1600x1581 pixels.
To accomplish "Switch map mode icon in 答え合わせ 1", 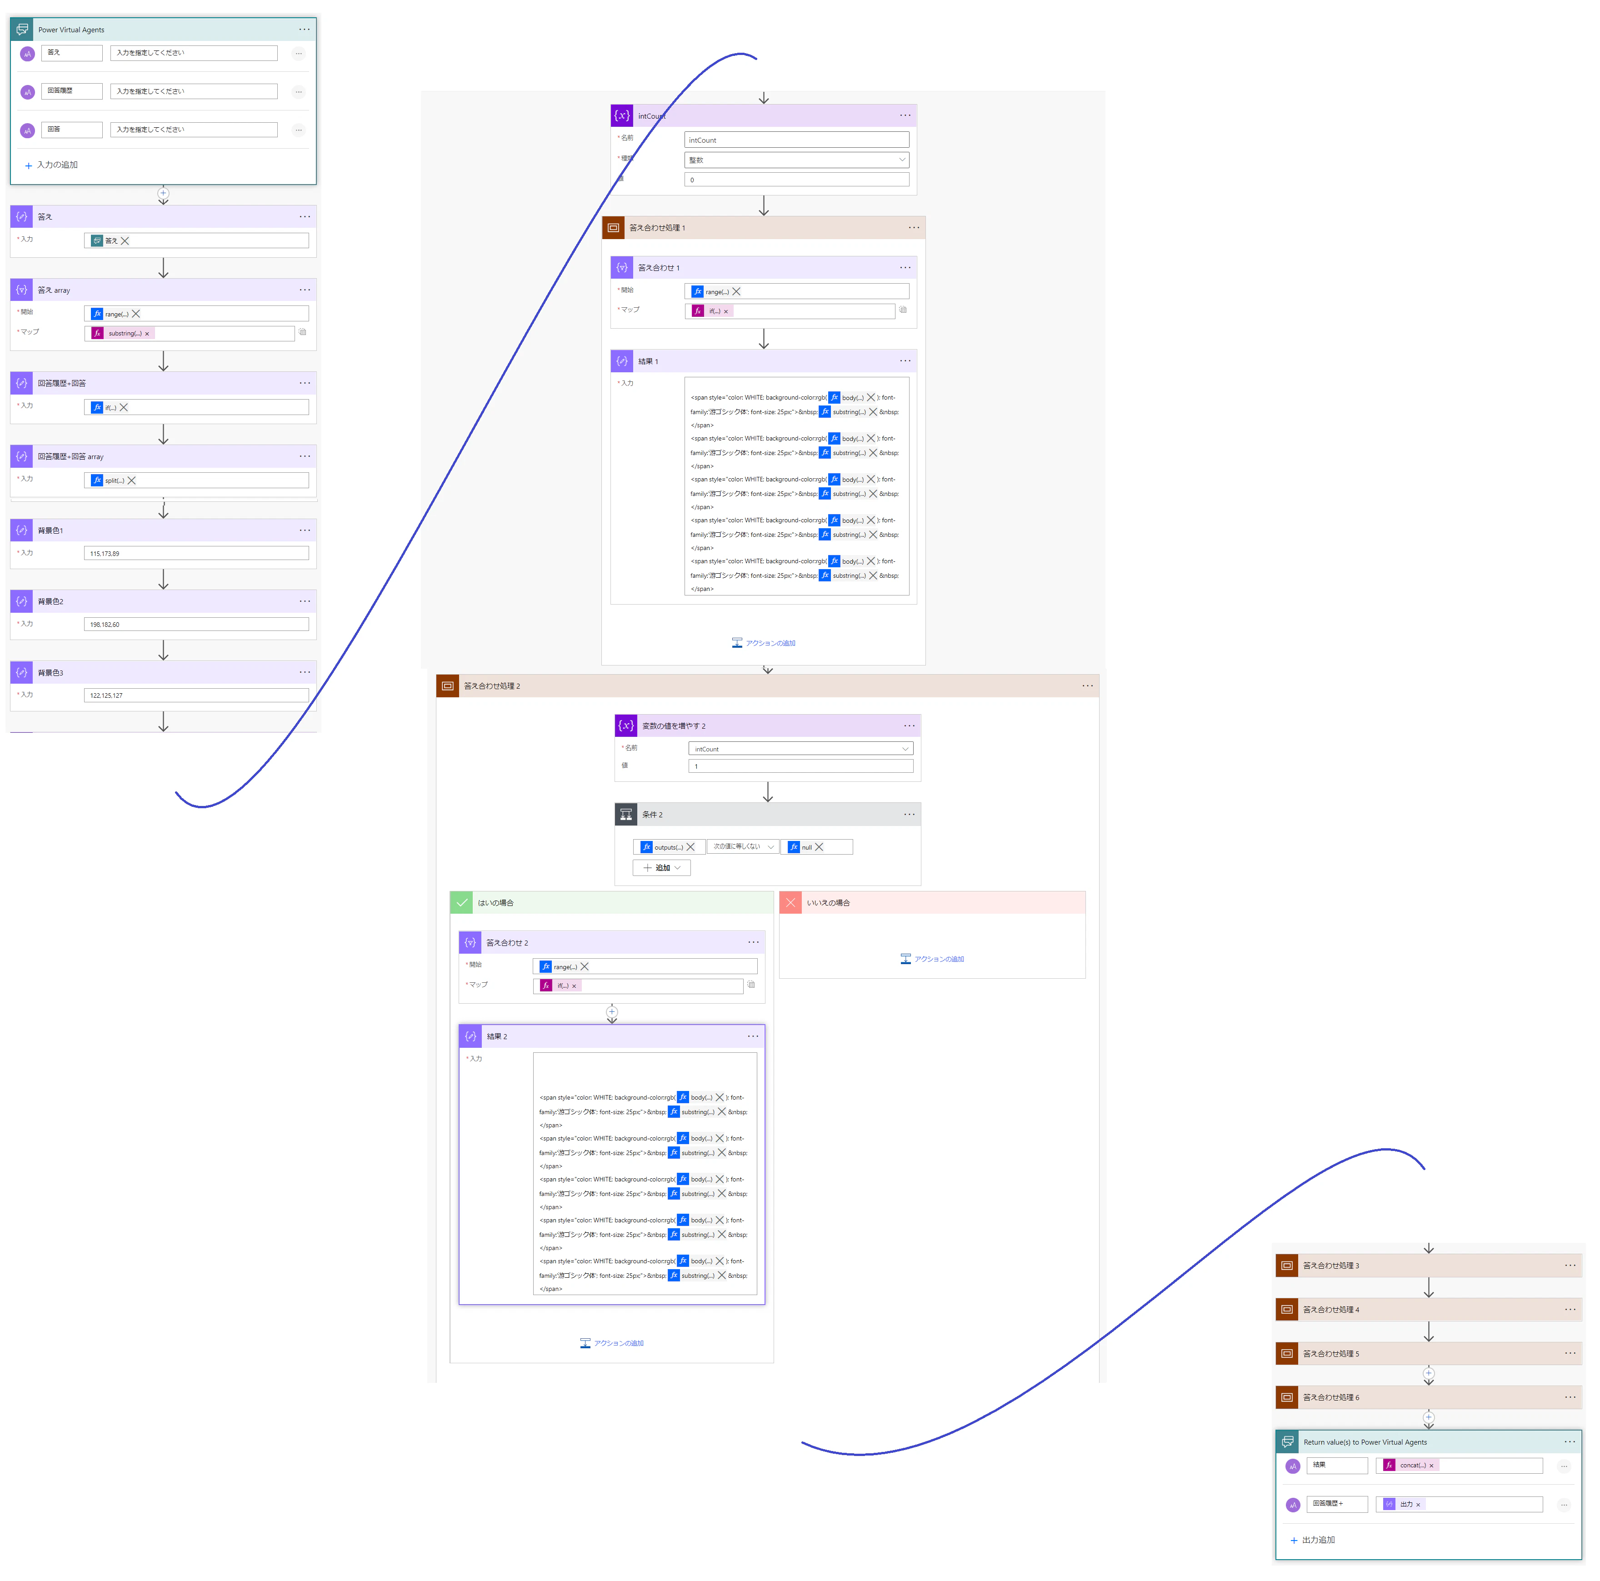I will coord(903,310).
